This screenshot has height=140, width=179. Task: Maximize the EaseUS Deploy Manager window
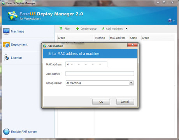click(x=164, y=2)
